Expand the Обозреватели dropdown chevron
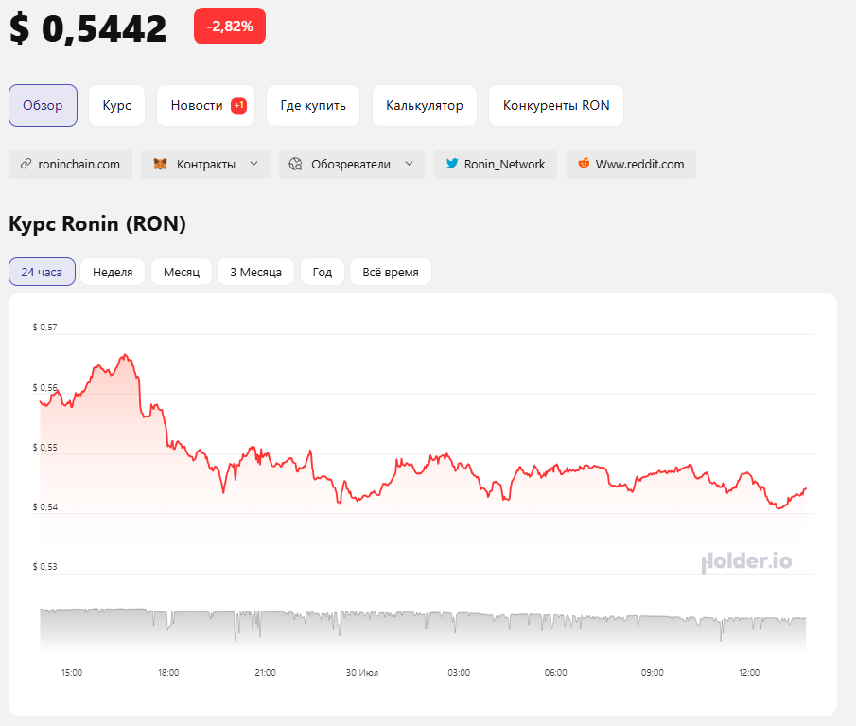 click(x=409, y=164)
